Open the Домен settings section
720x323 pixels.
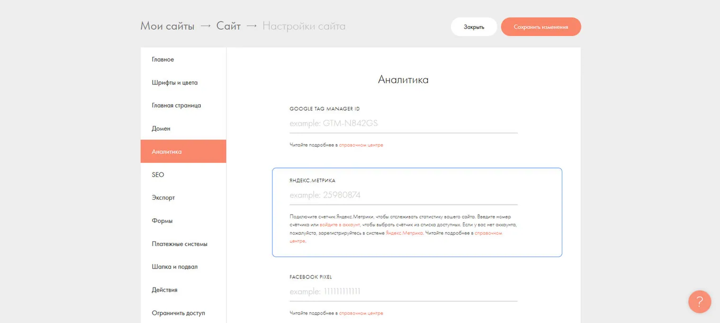183,128
